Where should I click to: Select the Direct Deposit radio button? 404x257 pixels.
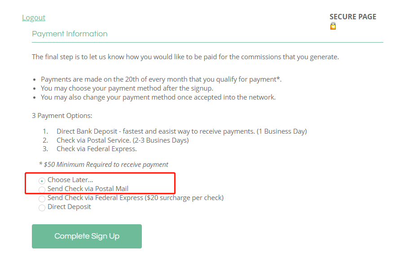42,208
